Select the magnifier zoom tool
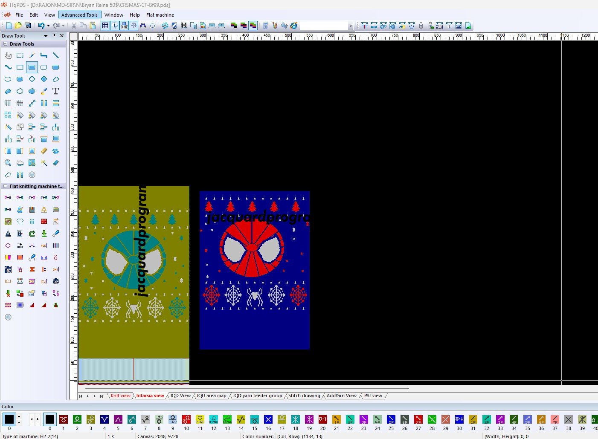 [8, 163]
